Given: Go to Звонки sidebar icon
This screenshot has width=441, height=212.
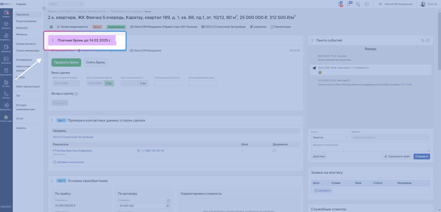Looking at the screenshot, I should (x=6, y=95).
